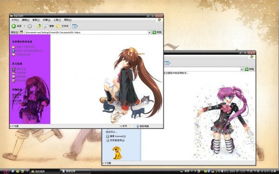Open the Back button history dropdown arrow
Screen dimensions: 279x174
24,26
